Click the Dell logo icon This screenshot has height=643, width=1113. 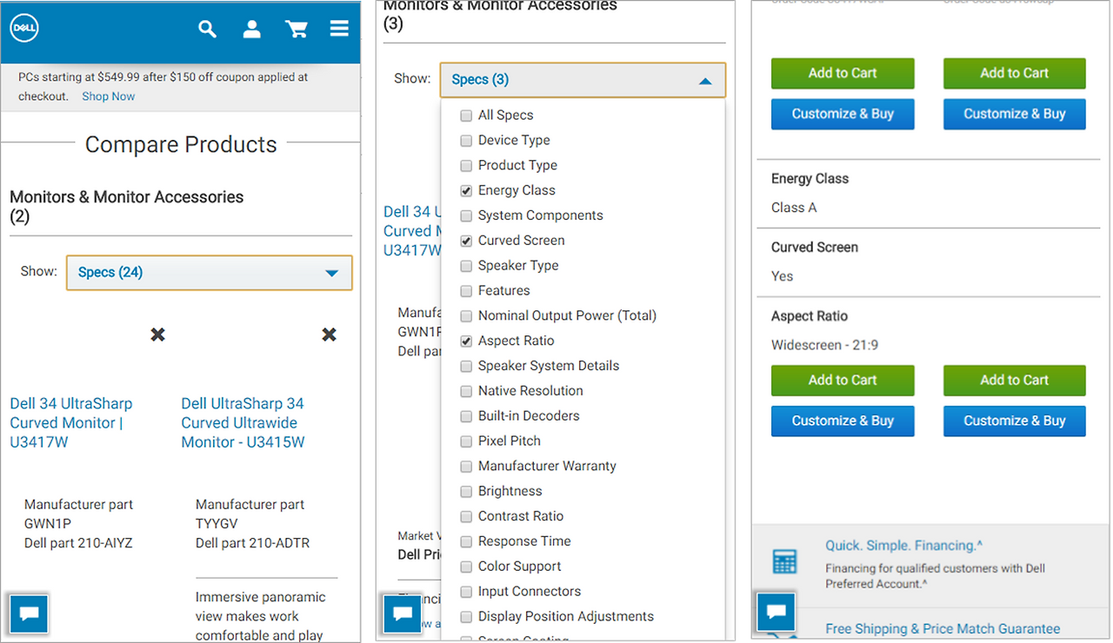coord(24,30)
